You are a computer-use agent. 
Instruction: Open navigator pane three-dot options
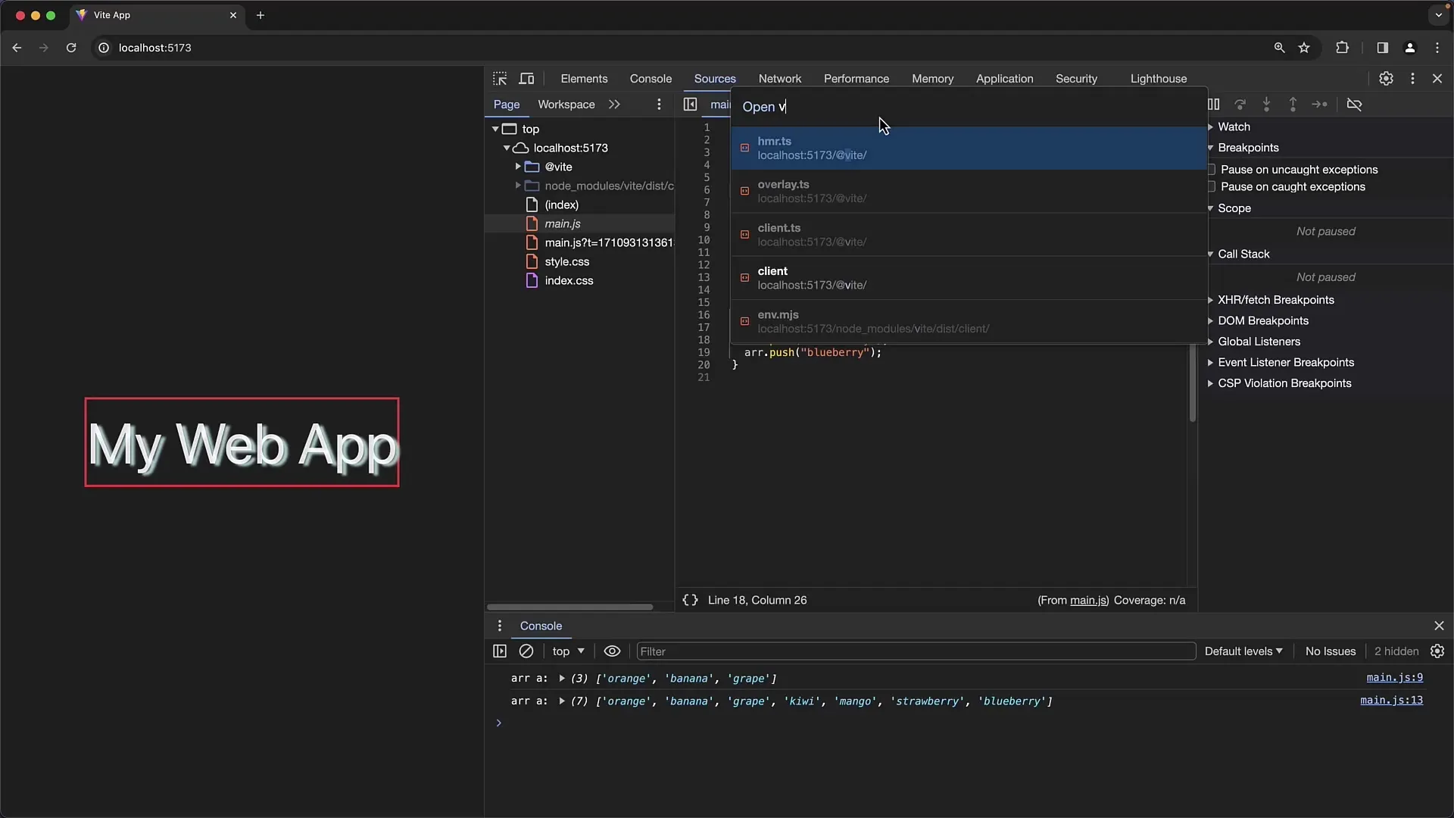coord(659,105)
